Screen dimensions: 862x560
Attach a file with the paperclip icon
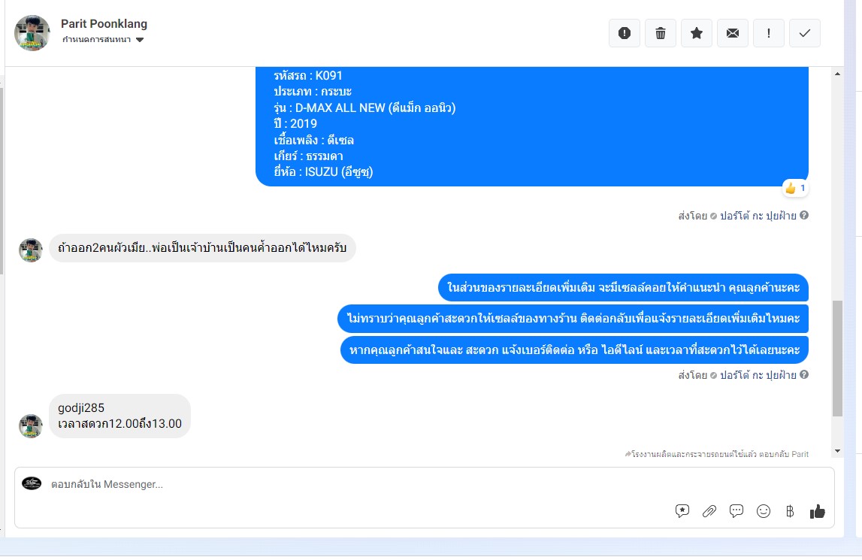click(709, 511)
